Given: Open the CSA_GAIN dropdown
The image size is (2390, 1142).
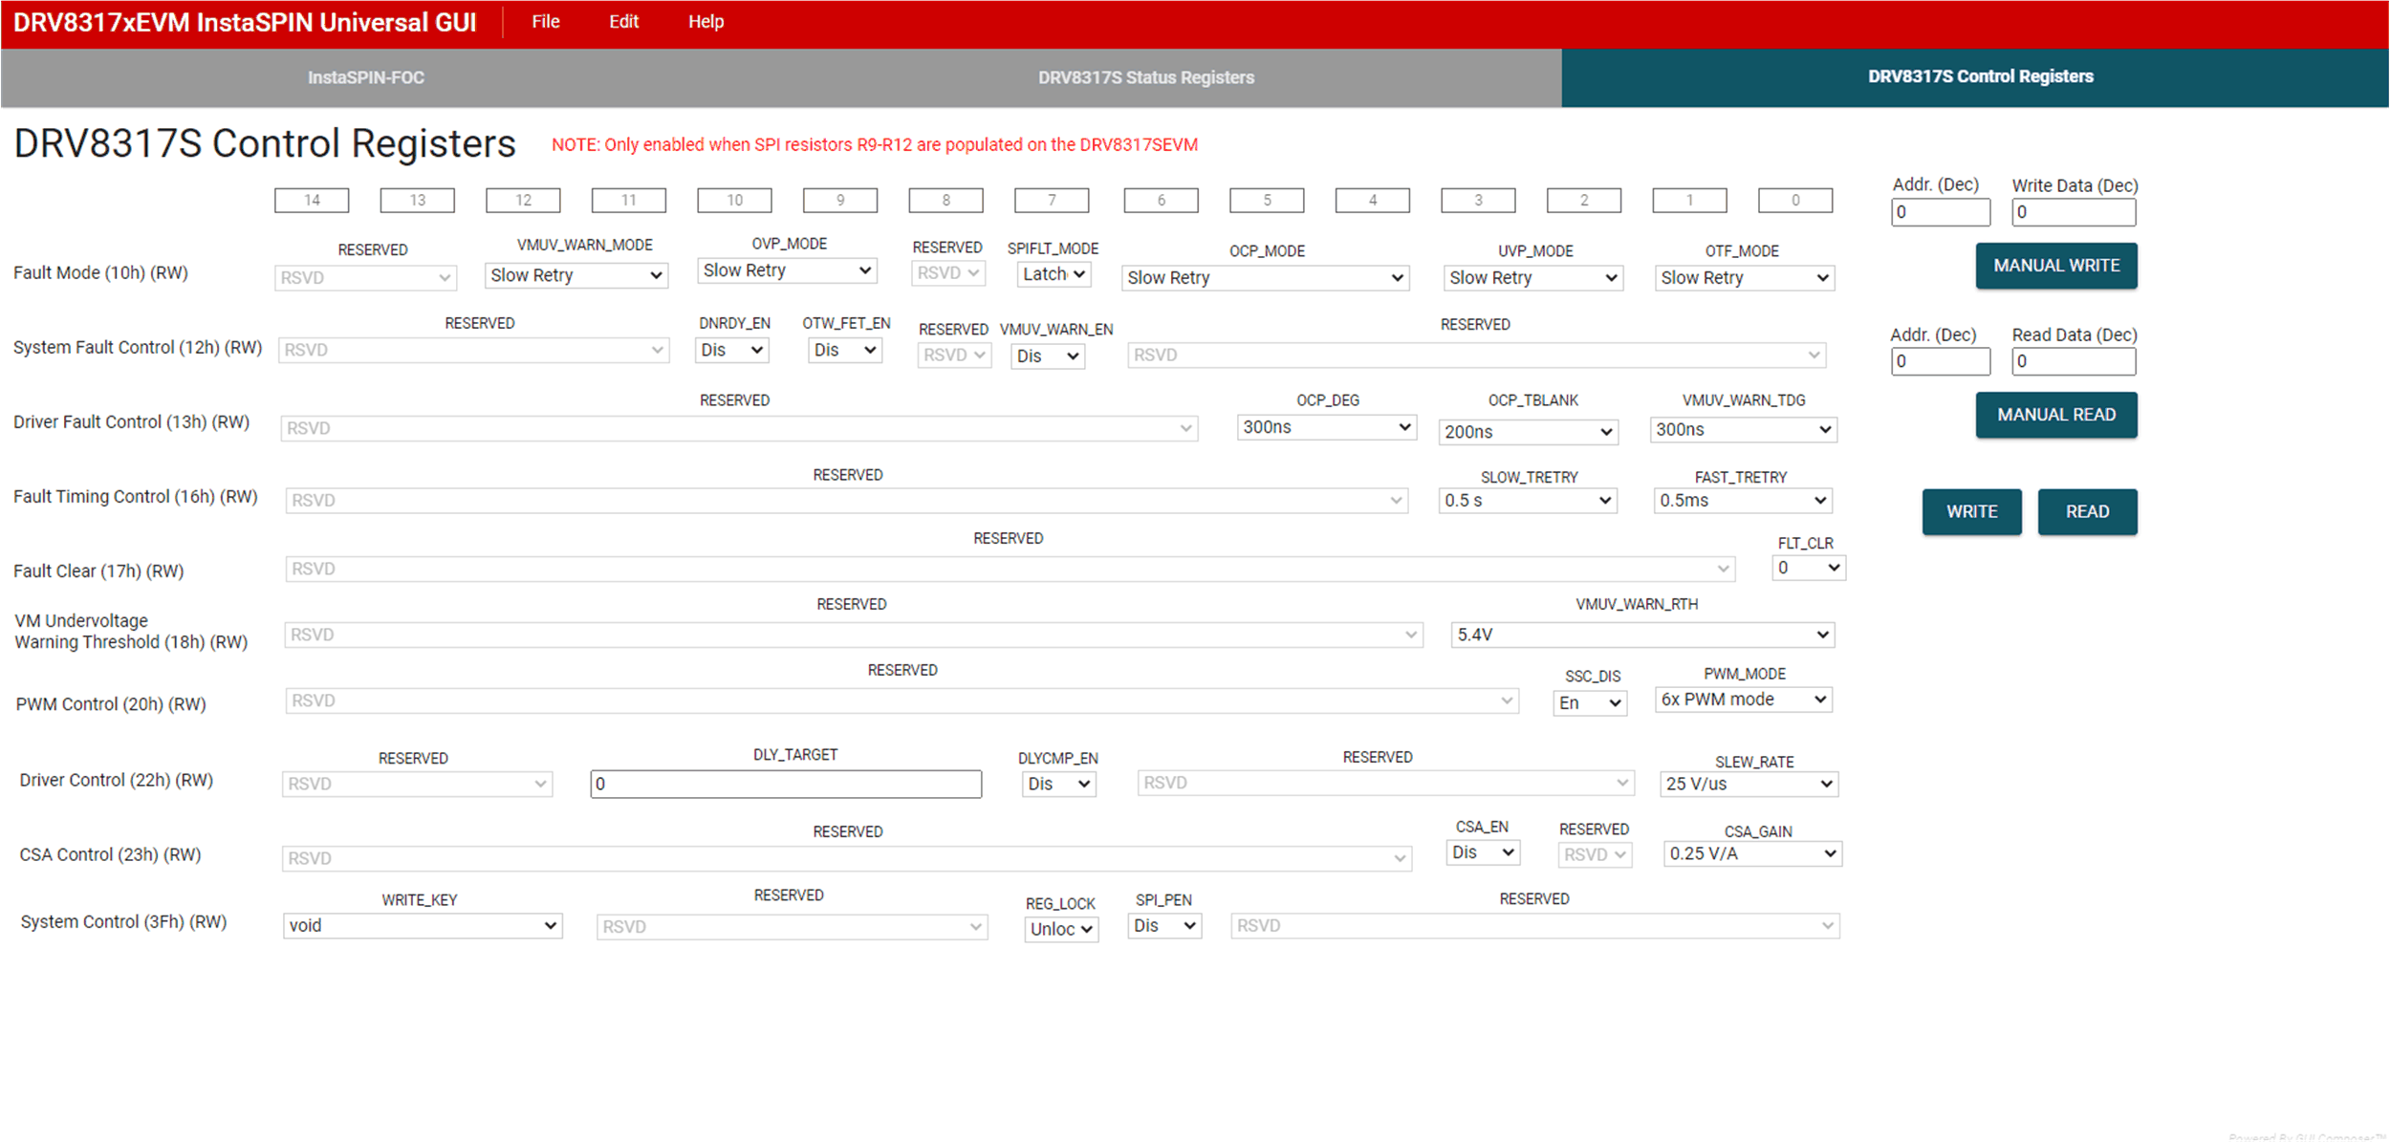Looking at the screenshot, I should (x=1751, y=853).
